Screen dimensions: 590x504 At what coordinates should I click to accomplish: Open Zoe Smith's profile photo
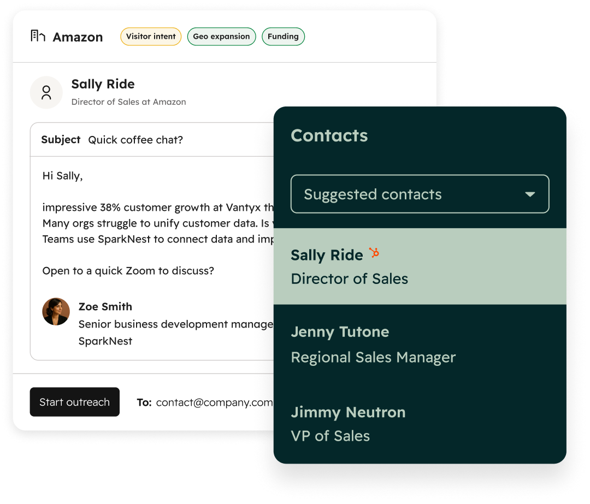[x=56, y=311]
